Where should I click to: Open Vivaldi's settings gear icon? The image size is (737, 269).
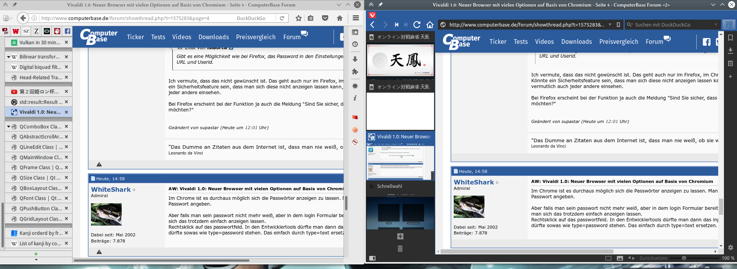(730, 247)
